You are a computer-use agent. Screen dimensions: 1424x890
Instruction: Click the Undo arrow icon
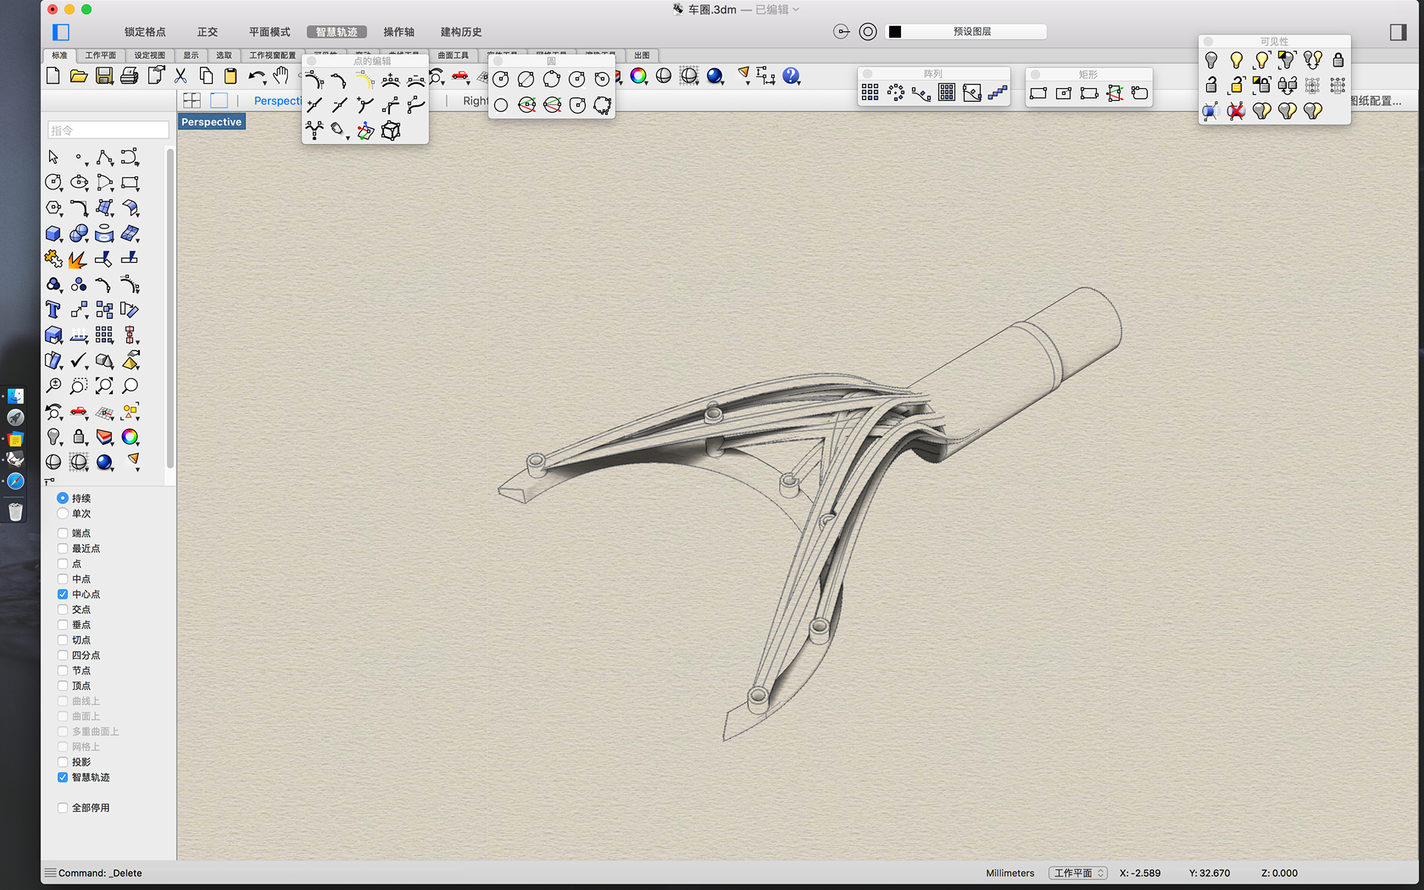[x=256, y=76]
